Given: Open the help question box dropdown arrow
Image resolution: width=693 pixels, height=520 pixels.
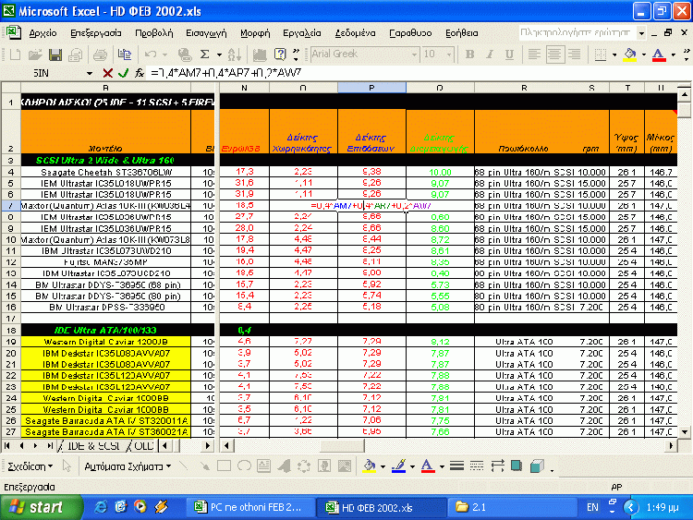Looking at the screenshot, I should tap(641, 33).
